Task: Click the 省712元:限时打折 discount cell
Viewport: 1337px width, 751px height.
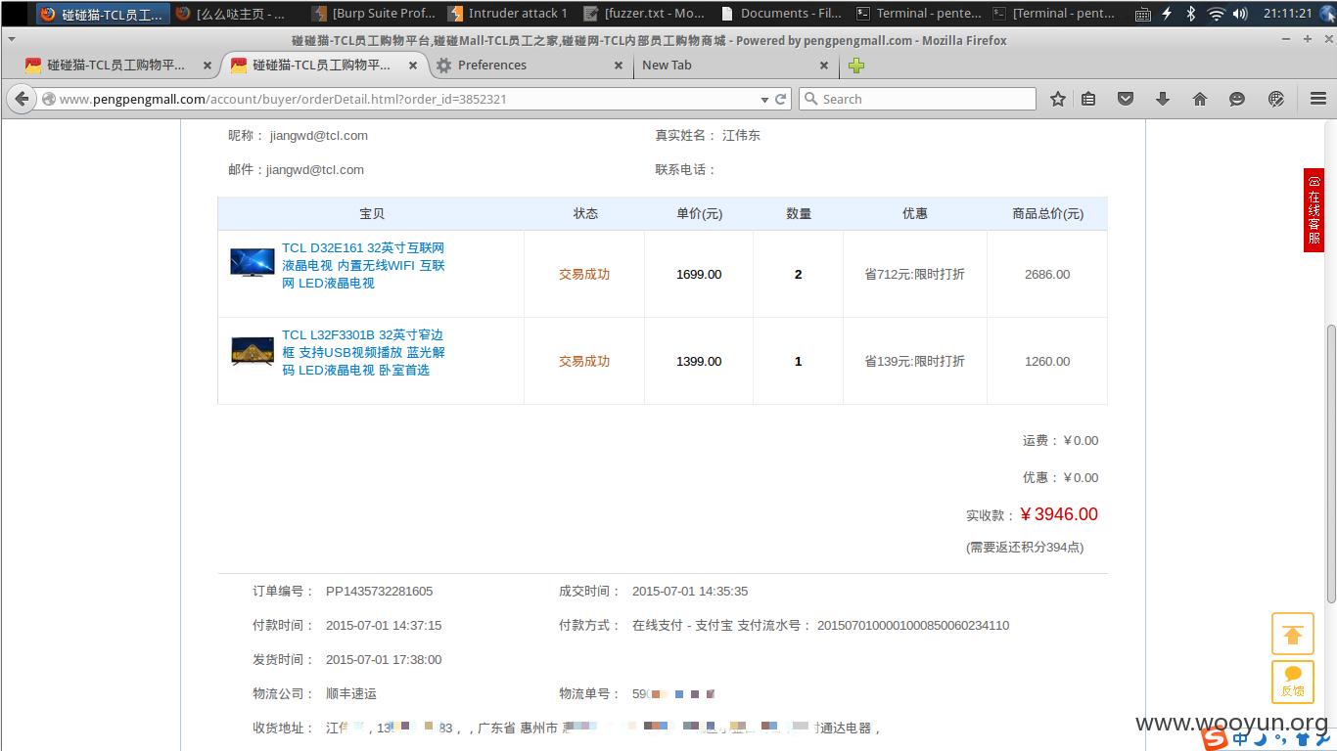Action: point(914,275)
